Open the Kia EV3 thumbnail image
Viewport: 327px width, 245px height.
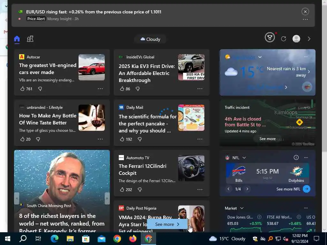click(x=191, y=67)
